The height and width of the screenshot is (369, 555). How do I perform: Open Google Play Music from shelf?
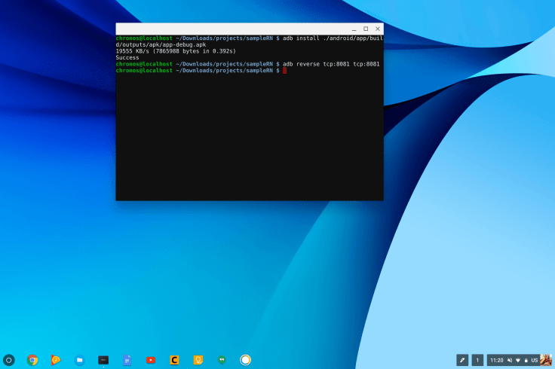coord(56,360)
